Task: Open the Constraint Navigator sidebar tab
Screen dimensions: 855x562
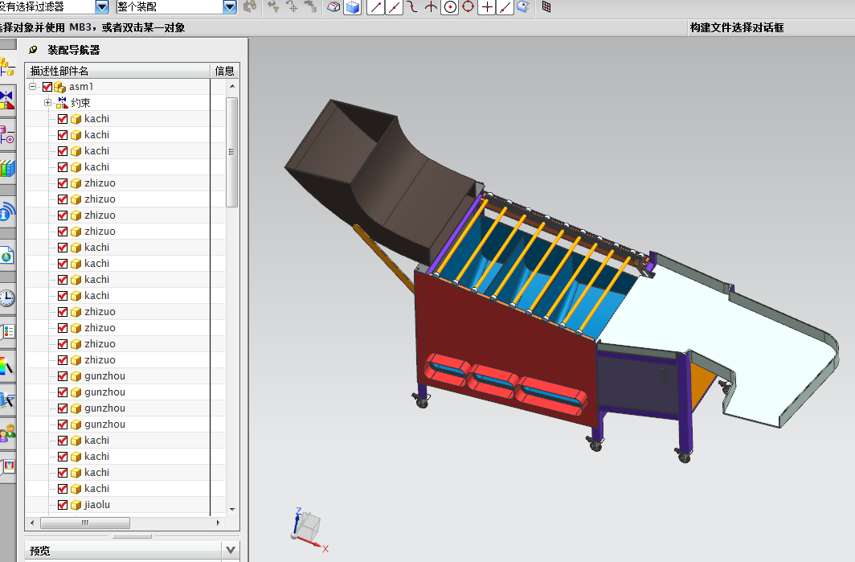Action: point(6,101)
